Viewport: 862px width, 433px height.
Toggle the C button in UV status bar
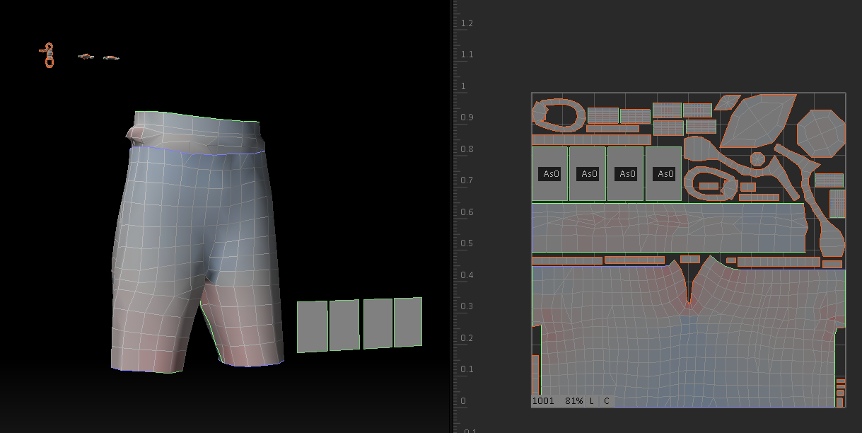606,401
